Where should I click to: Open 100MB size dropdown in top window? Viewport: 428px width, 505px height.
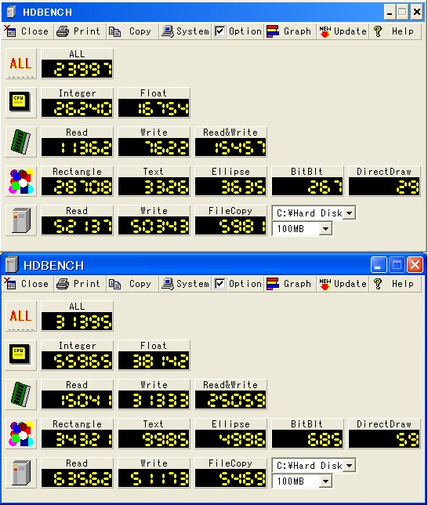click(x=325, y=229)
